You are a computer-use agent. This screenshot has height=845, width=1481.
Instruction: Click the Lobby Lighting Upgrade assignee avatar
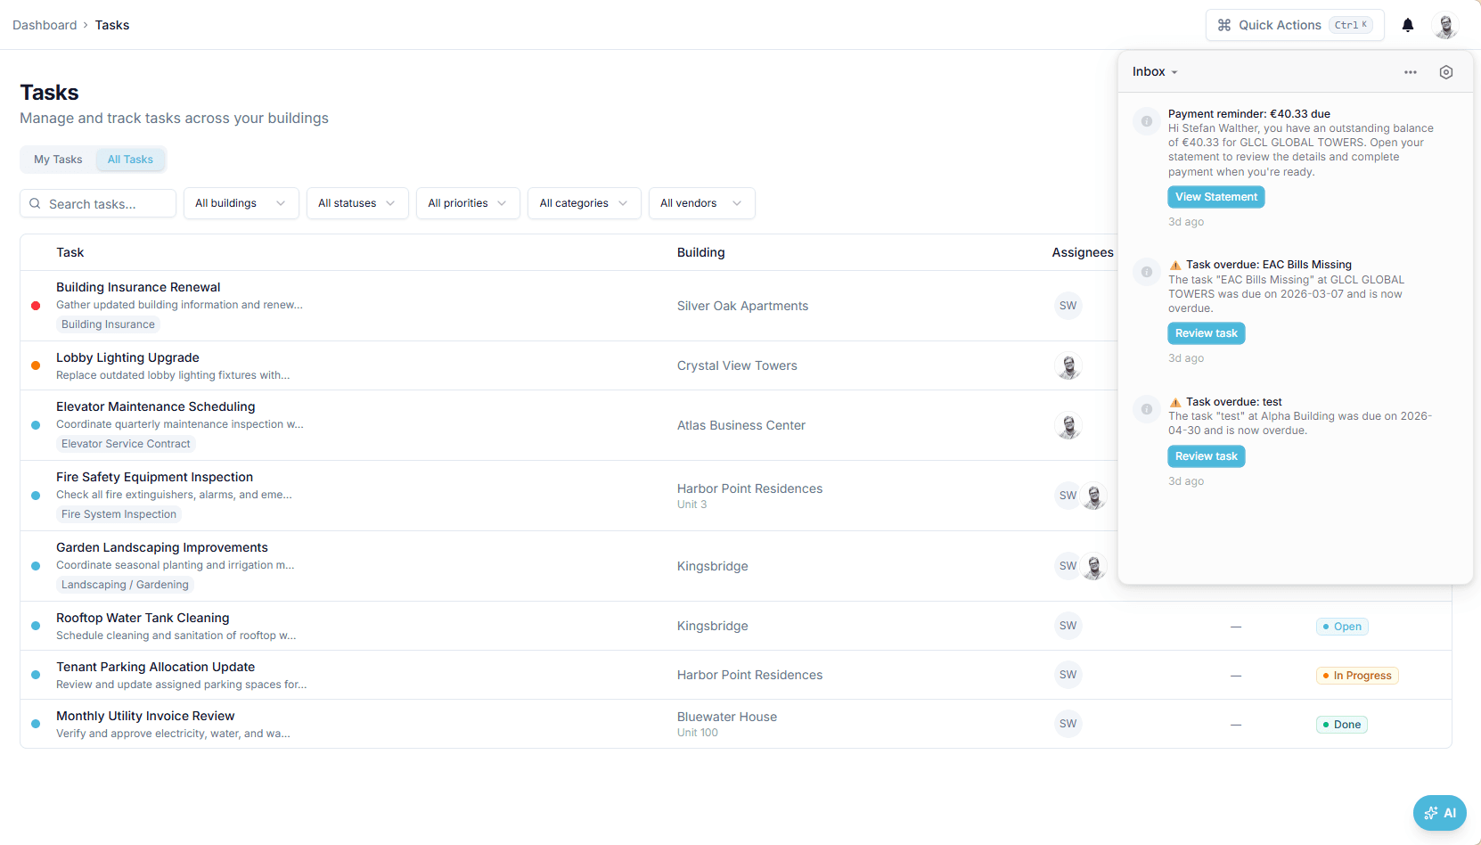[1068, 365]
